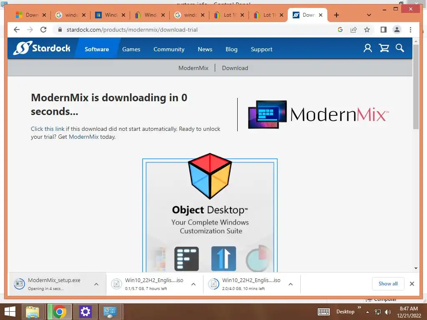Click the 5.7 GB Win10 iso file icon
427x320 pixels.
point(117,284)
